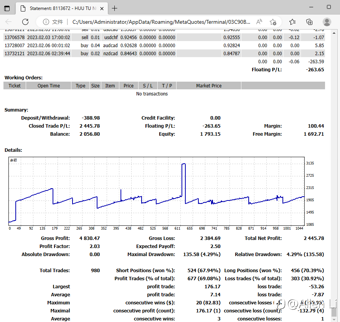
Task: Click the Open Time column header
Action: [x=49, y=86]
